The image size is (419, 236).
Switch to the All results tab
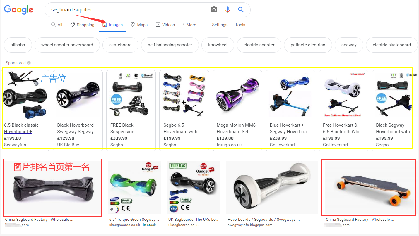(x=57, y=25)
